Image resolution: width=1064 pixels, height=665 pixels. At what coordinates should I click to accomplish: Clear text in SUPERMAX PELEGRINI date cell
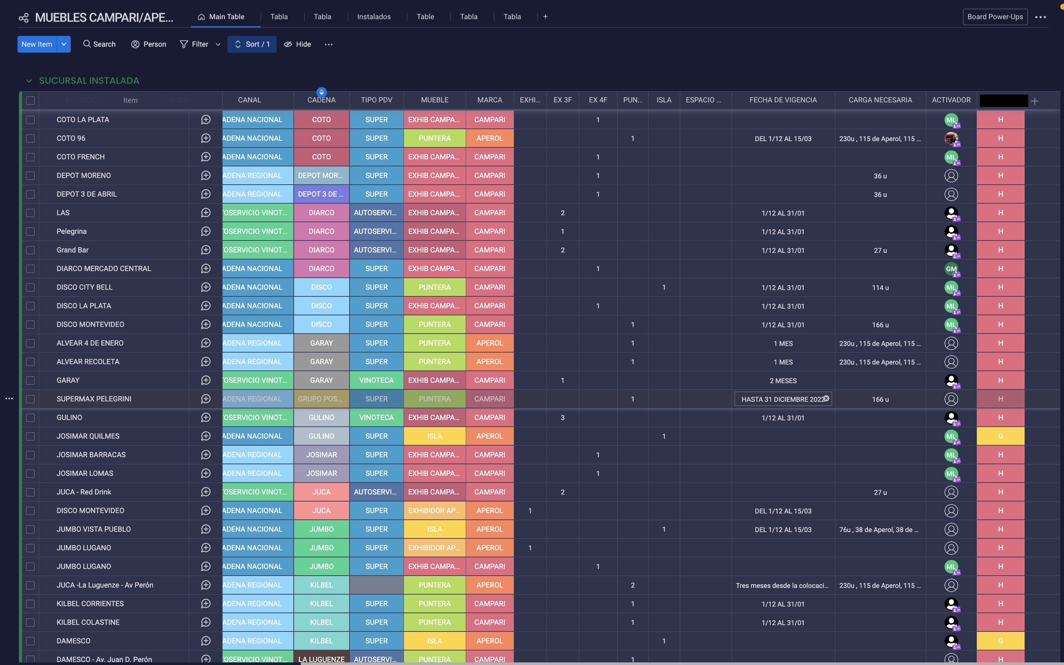click(826, 398)
